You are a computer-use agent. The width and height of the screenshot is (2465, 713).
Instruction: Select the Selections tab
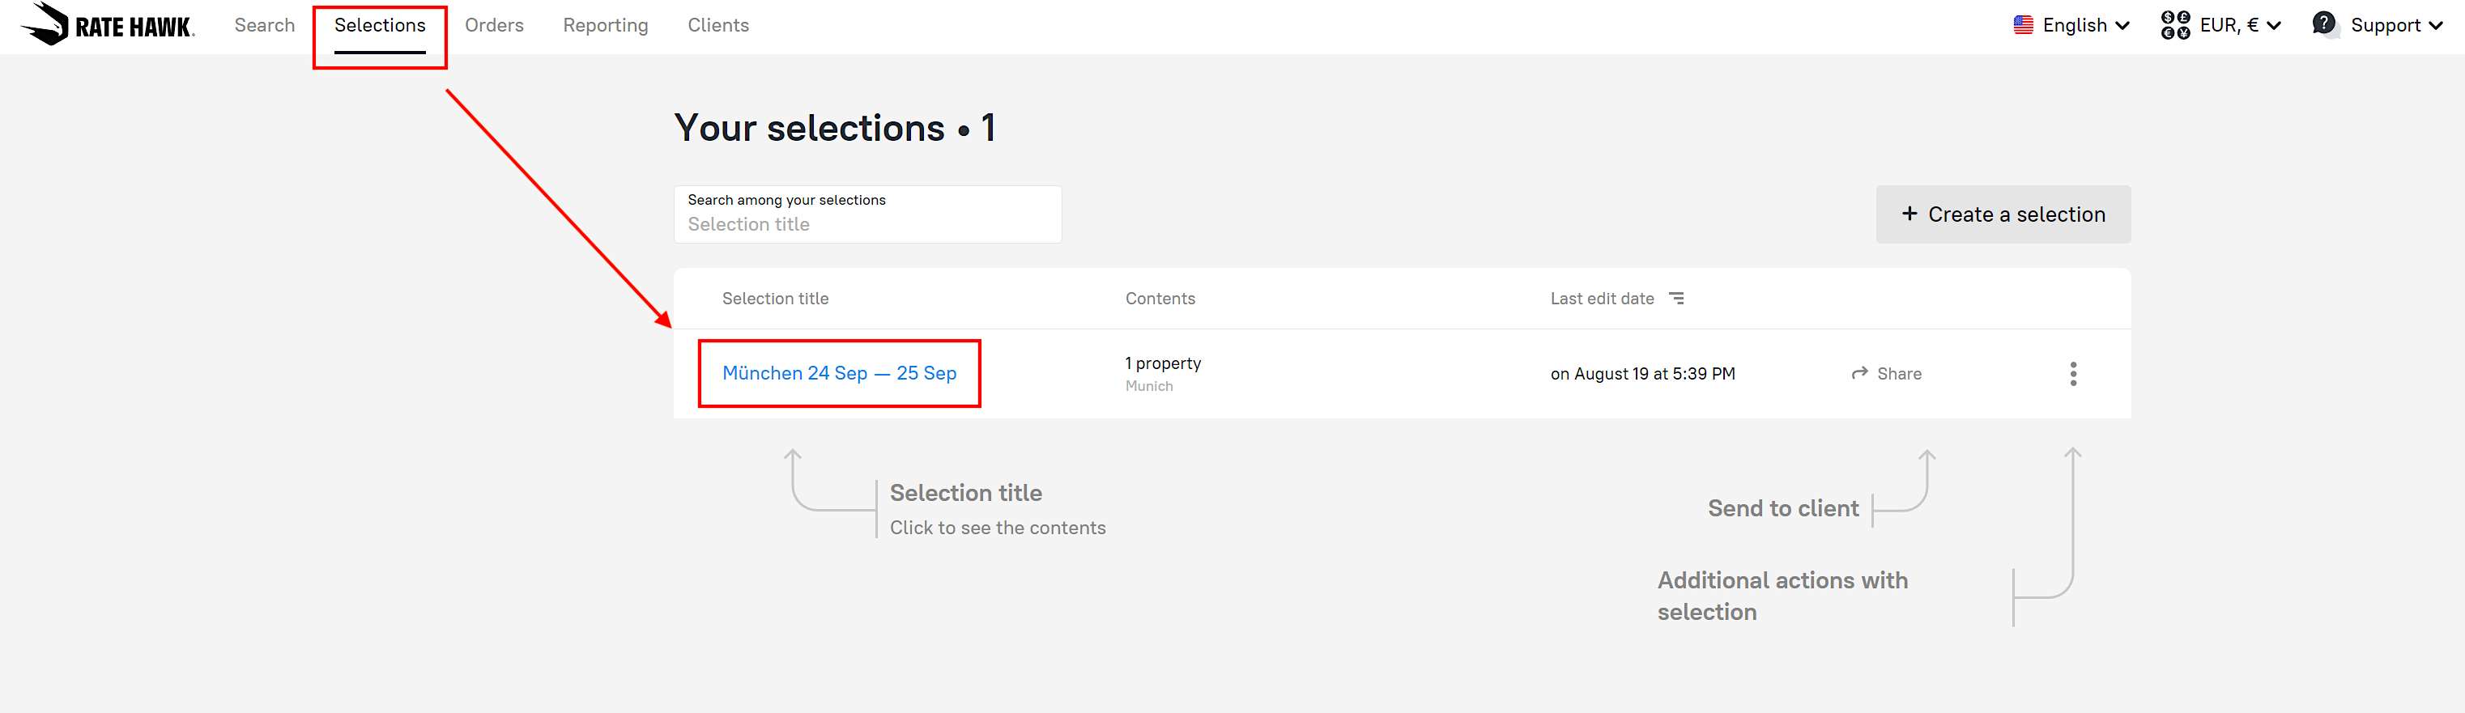coord(379,26)
